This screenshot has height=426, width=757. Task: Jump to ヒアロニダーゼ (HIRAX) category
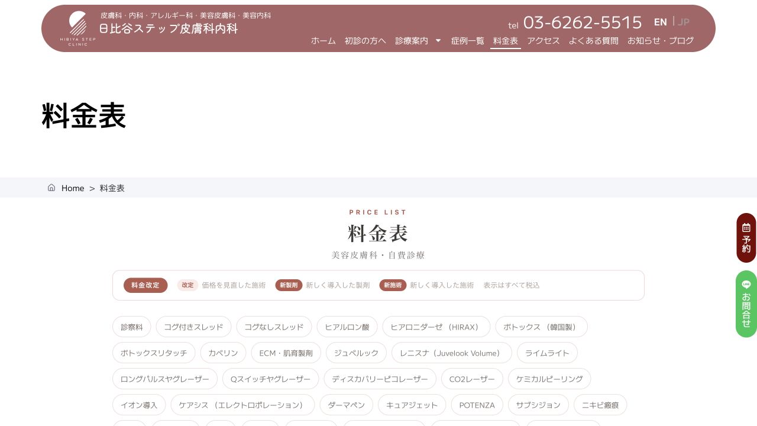click(x=436, y=327)
